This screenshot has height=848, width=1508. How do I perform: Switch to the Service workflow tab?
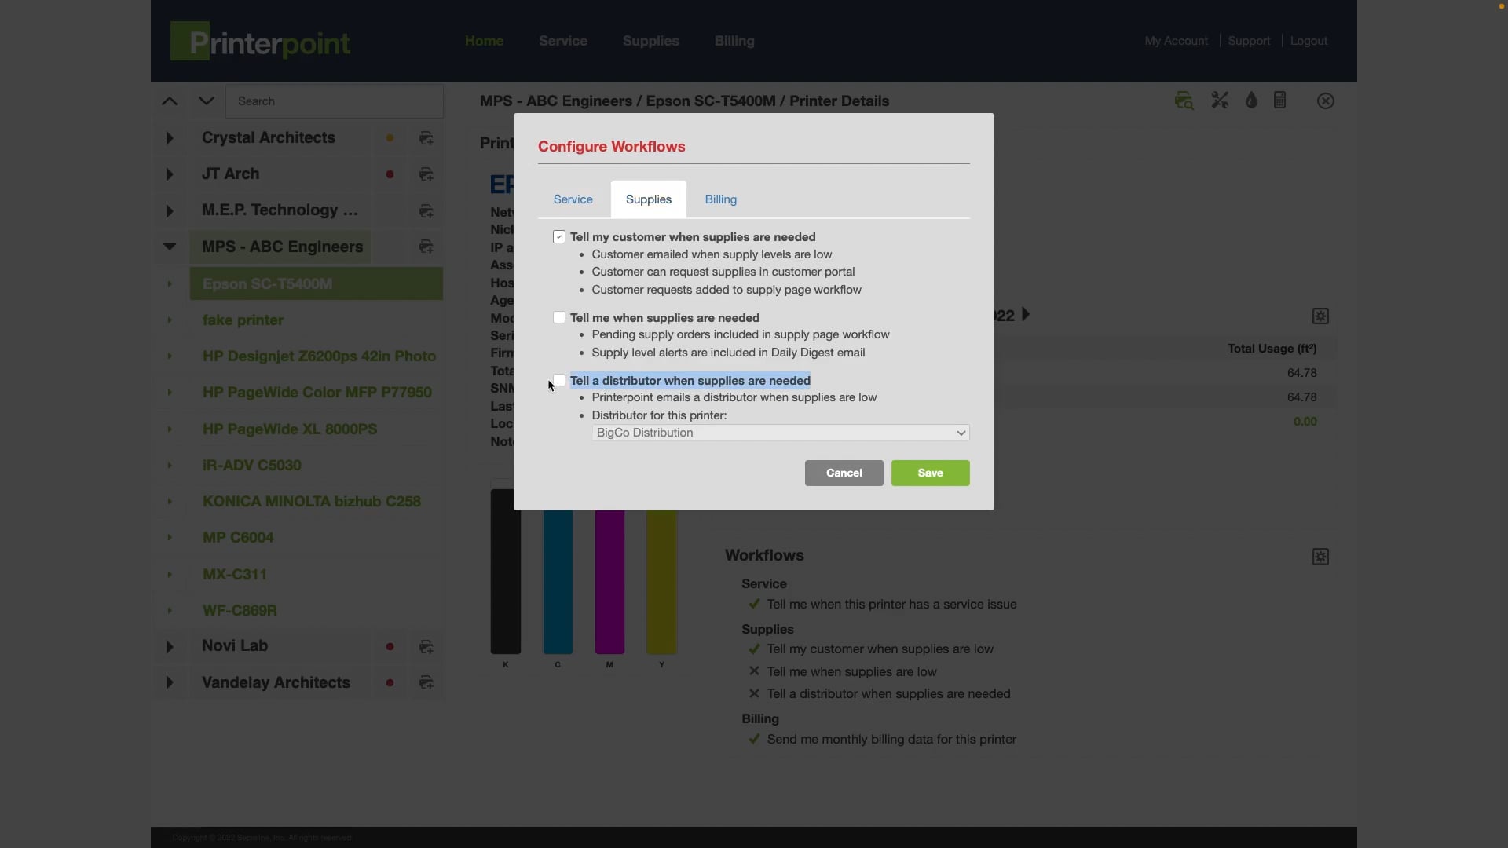coord(573,199)
